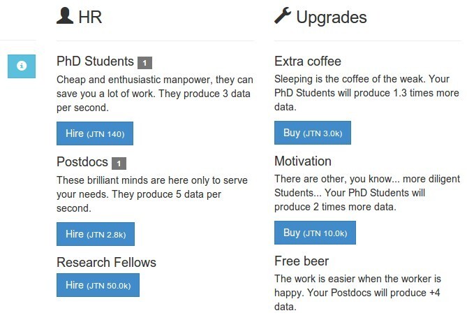Select the Upgrades section heading
The image size is (467, 320).
(332, 17)
